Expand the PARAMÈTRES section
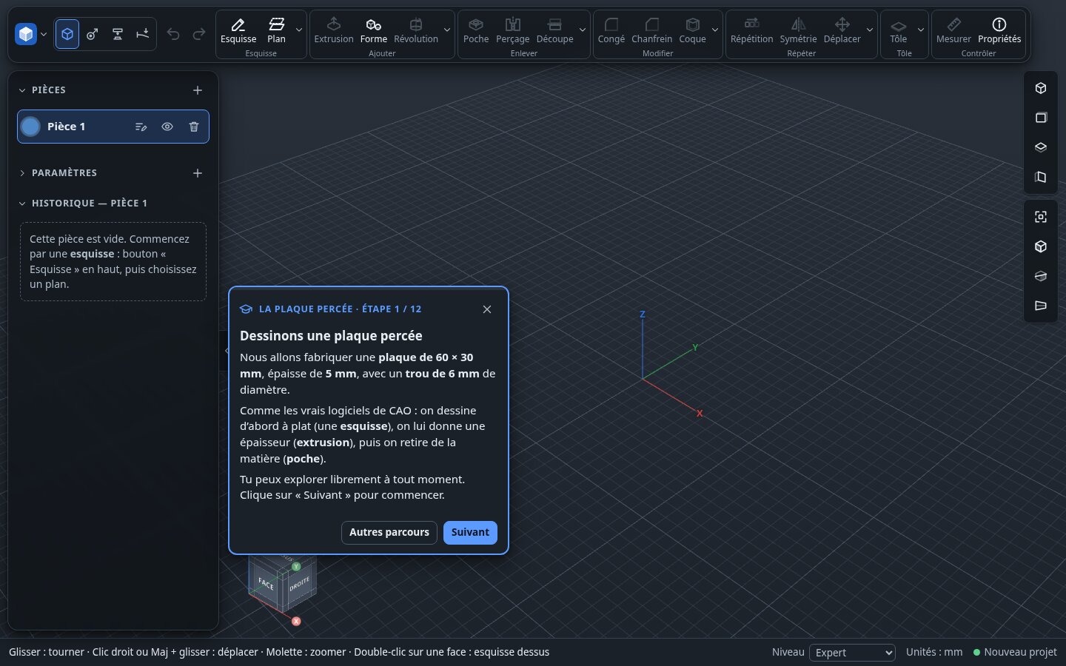The height and width of the screenshot is (666, 1066). pos(64,173)
